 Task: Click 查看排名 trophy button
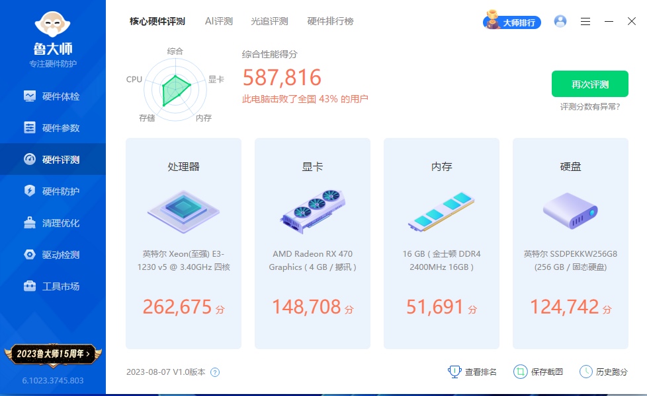(472, 372)
